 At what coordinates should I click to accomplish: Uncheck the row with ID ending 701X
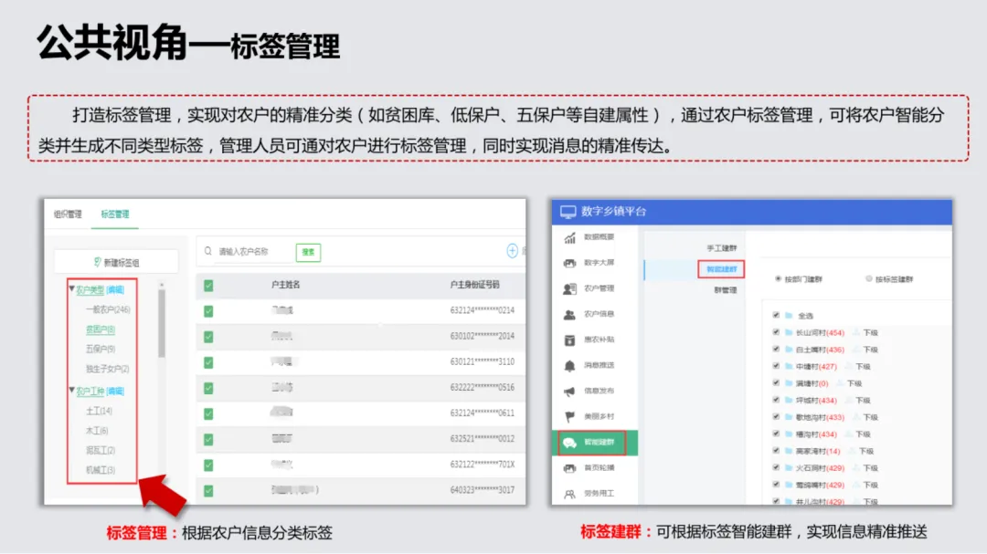[x=208, y=465]
